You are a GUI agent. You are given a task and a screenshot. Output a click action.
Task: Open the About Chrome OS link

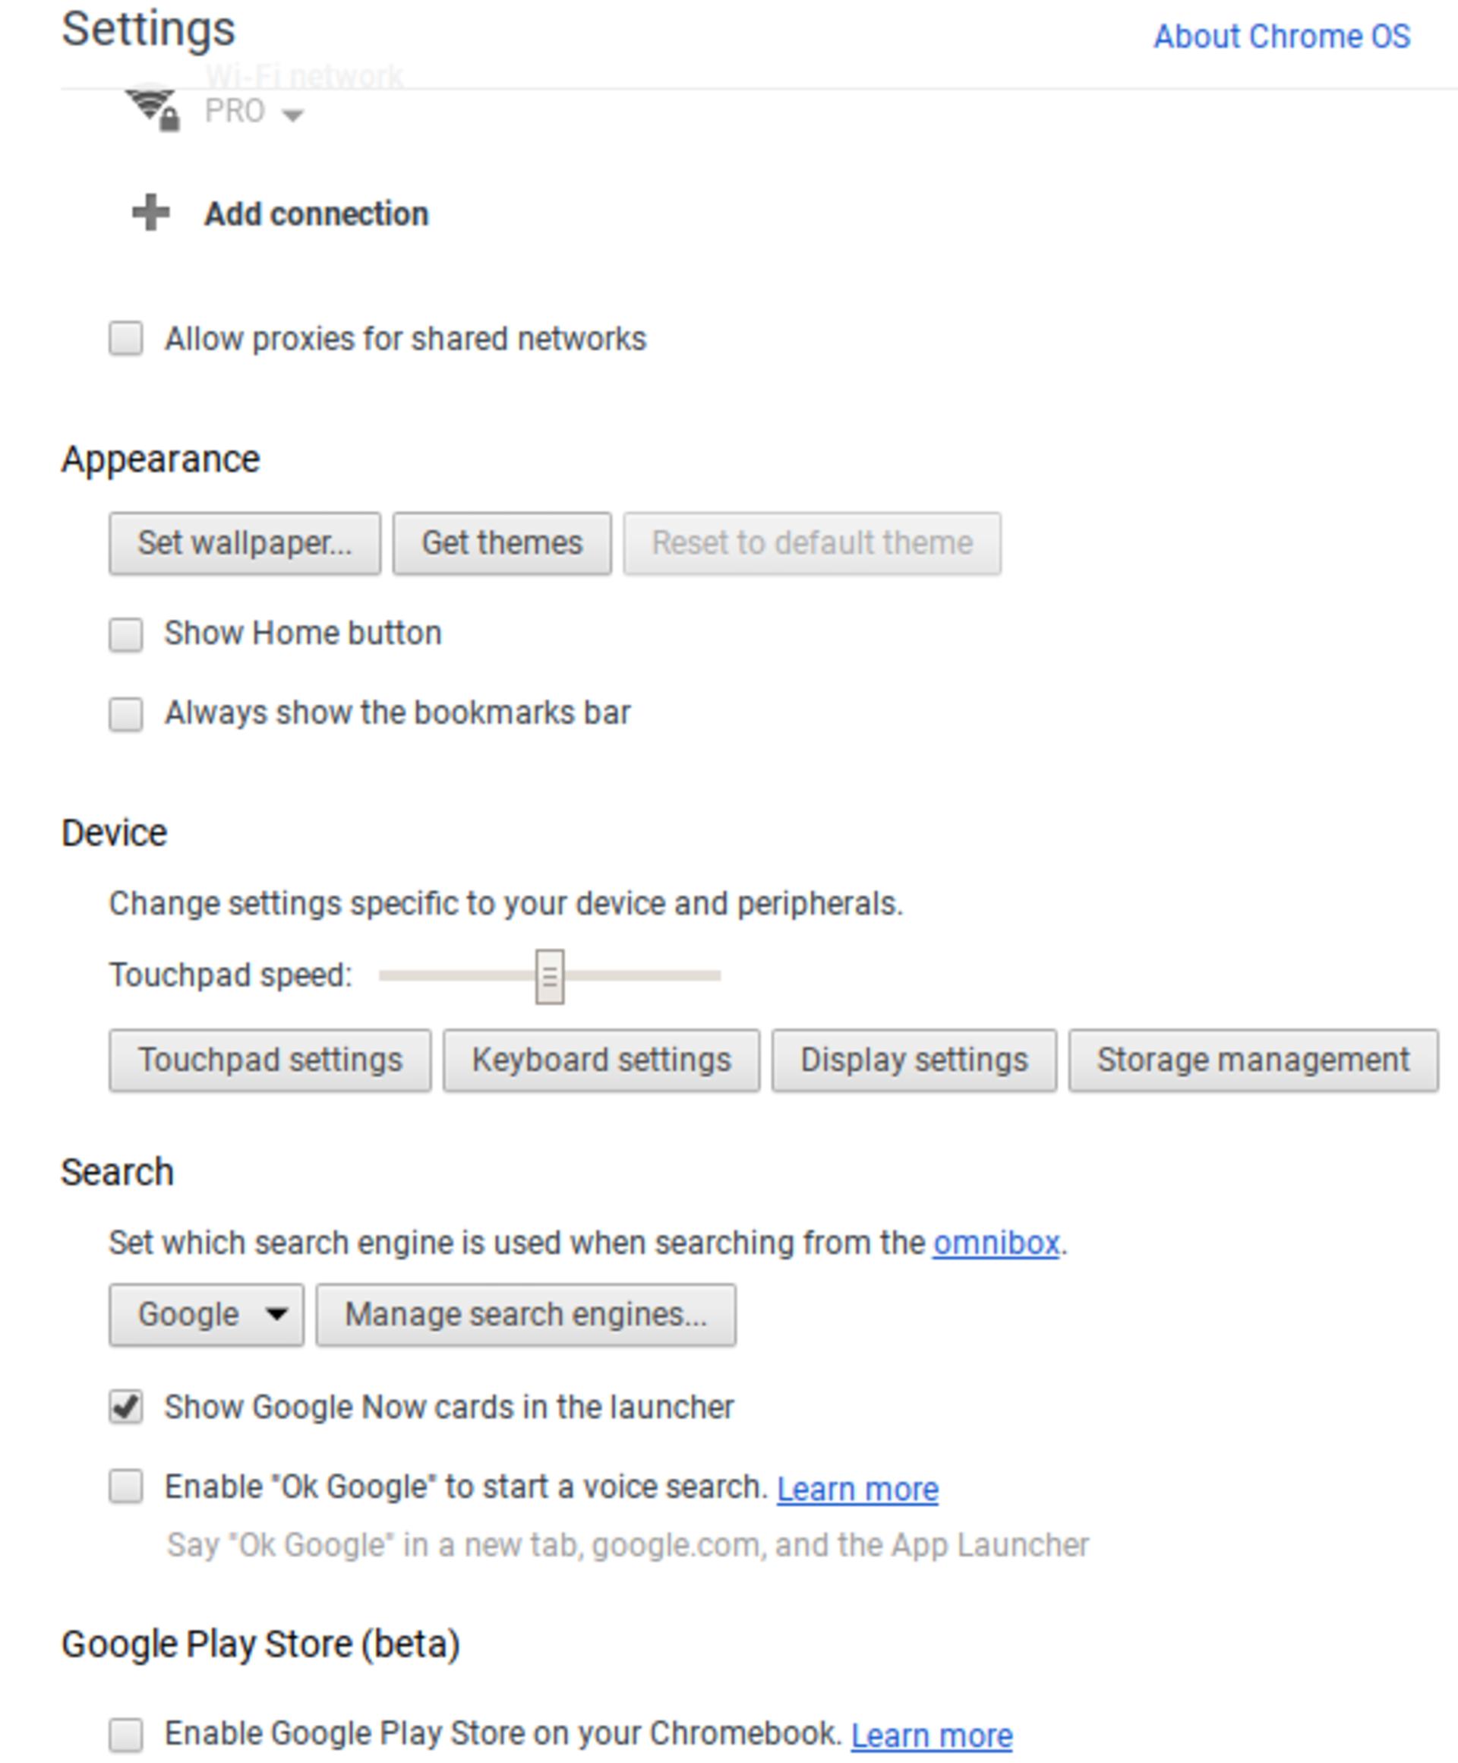point(1282,36)
